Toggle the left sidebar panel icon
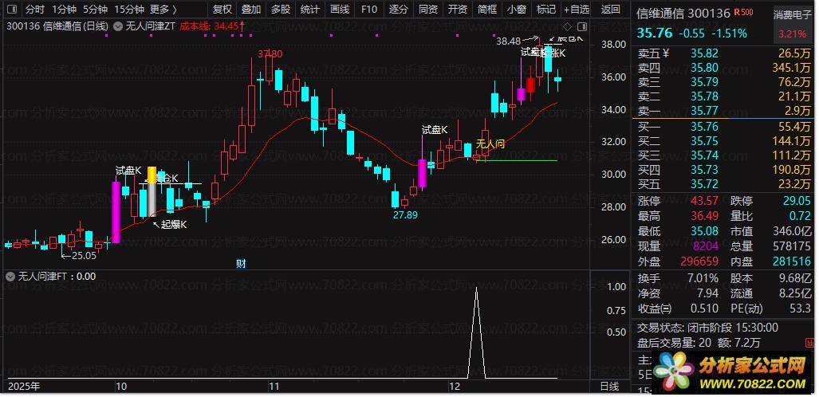This screenshot has width=819, height=397. (11, 9)
